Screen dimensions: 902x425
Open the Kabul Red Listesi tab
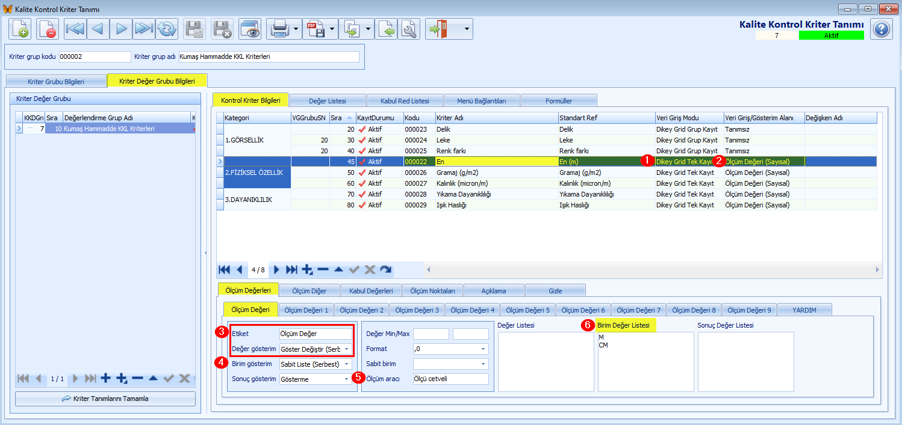[404, 100]
